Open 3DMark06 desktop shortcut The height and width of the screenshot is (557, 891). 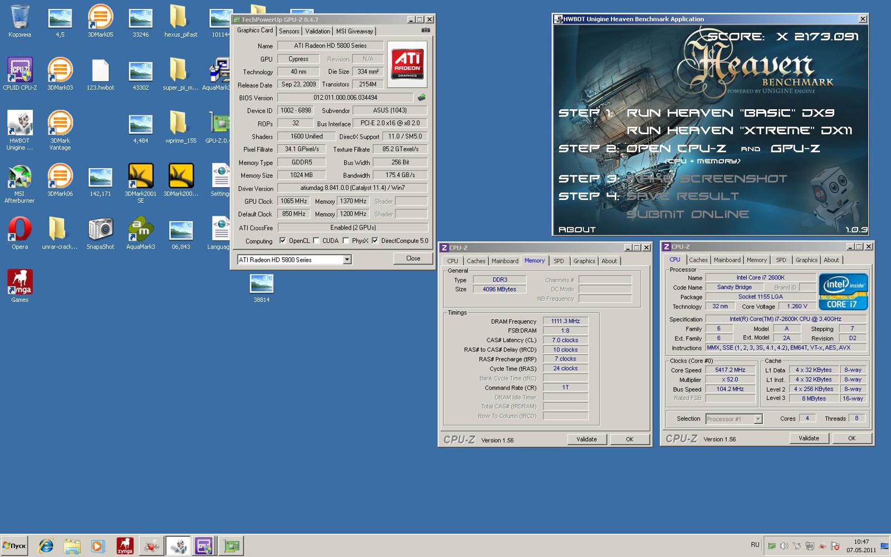coord(60,180)
